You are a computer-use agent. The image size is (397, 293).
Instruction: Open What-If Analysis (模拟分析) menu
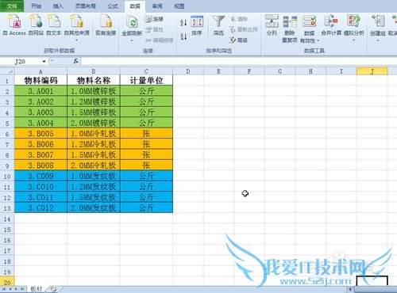[x=354, y=29]
